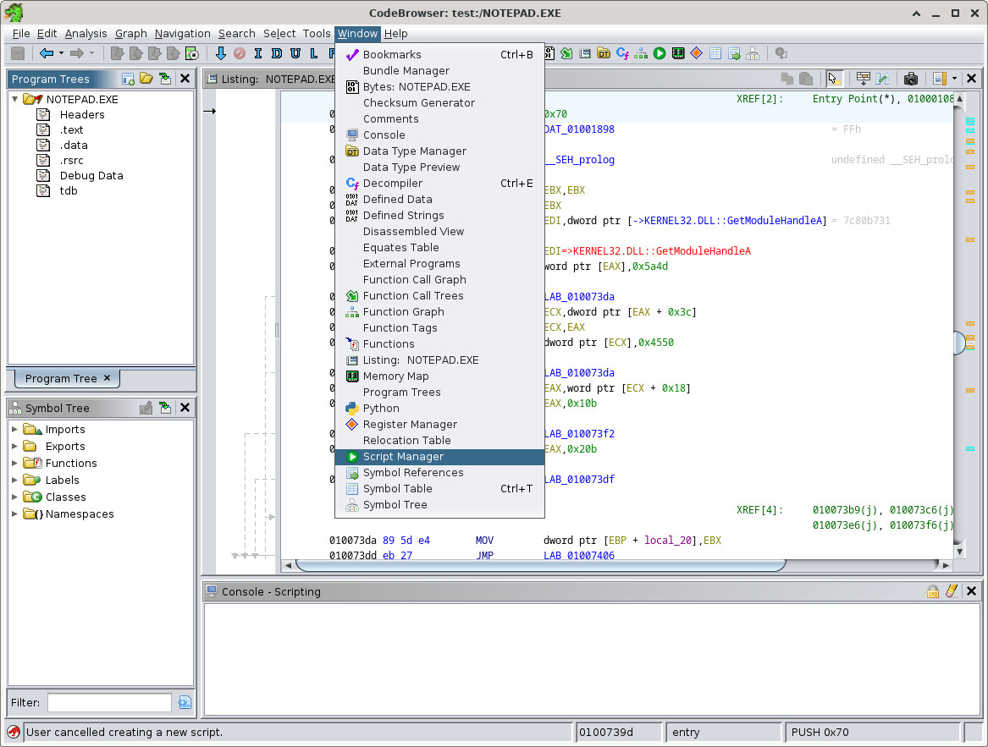Open Symbol Table toolbar icon
988x747 pixels.
(715, 53)
